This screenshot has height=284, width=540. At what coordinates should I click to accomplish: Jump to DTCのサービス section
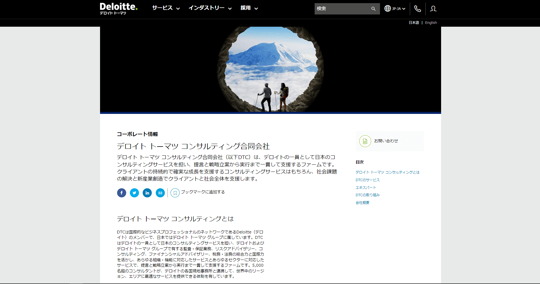point(367,180)
